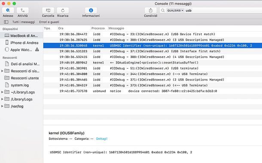Select the row 'USB Interface first match'

pos(152,51)
